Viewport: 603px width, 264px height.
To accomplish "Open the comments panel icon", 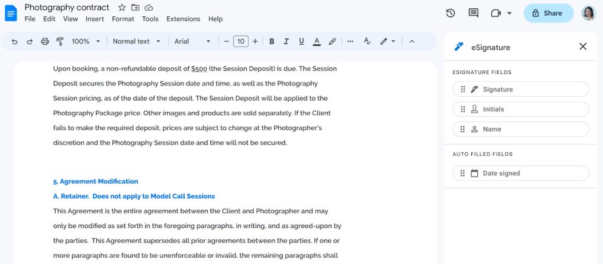I will pyautogui.click(x=473, y=13).
